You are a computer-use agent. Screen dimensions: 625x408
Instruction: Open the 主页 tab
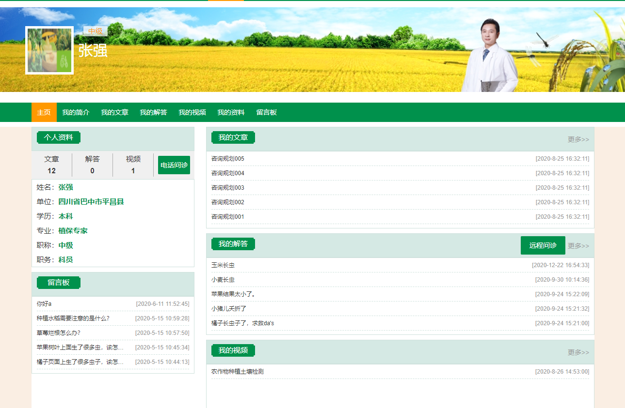click(x=44, y=112)
